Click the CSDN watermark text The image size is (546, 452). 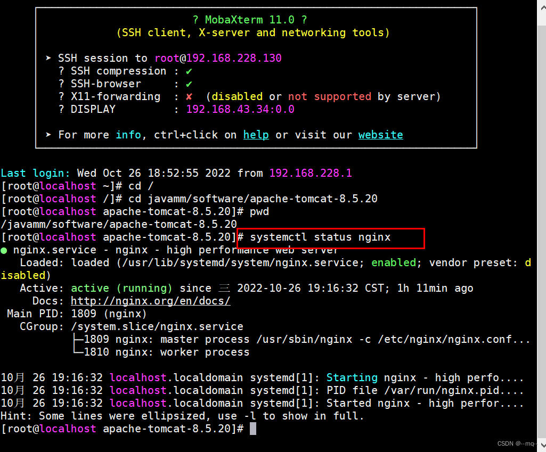point(516,443)
